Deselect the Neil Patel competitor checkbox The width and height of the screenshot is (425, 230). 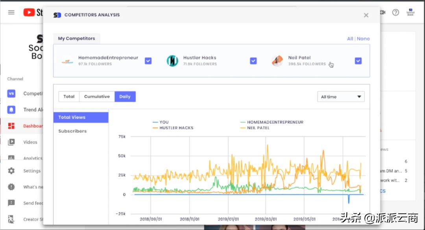coord(358,61)
